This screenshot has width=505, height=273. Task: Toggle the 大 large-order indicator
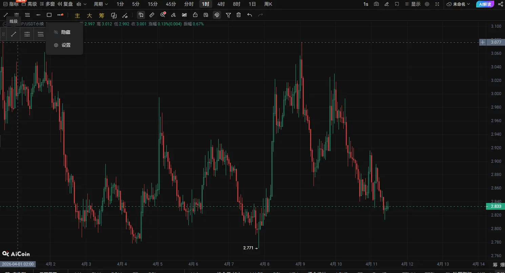(89, 15)
